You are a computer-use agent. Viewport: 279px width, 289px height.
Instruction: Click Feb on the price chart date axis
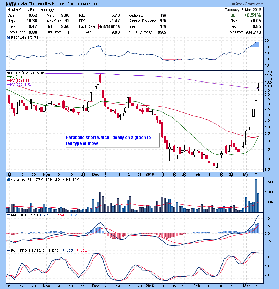(197, 174)
